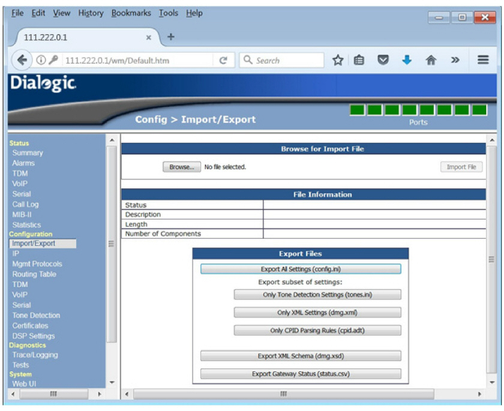Open the Bookmarks menu
504x411 pixels.
pos(131,13)
